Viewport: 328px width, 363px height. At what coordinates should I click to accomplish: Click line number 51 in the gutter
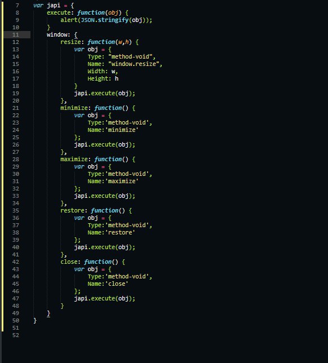[16, 328]
